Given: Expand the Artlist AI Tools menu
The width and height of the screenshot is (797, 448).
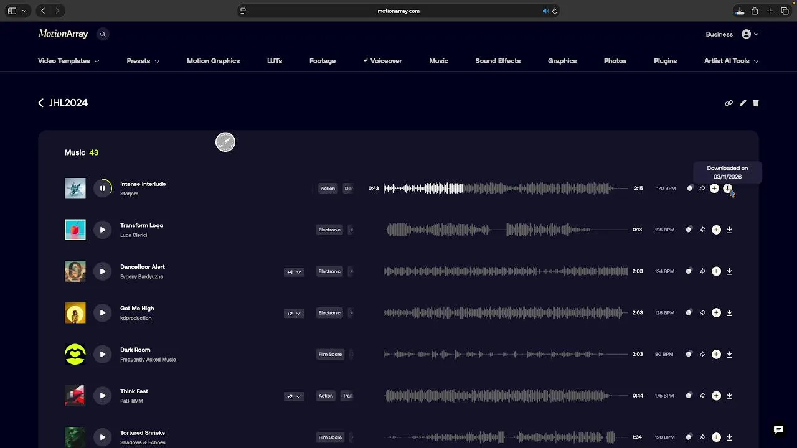Looking at the screenshot, I should point(731,61).
